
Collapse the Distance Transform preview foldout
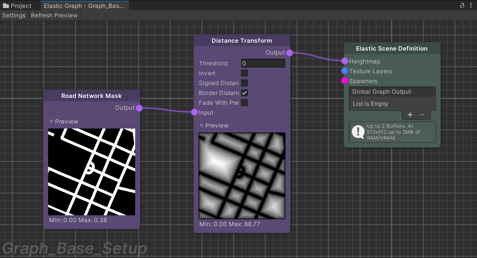202,126
